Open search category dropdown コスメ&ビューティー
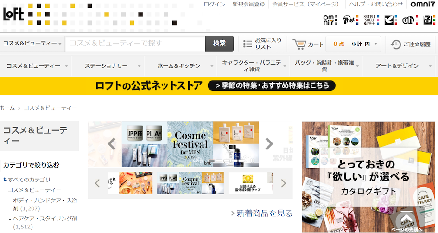 32,43
